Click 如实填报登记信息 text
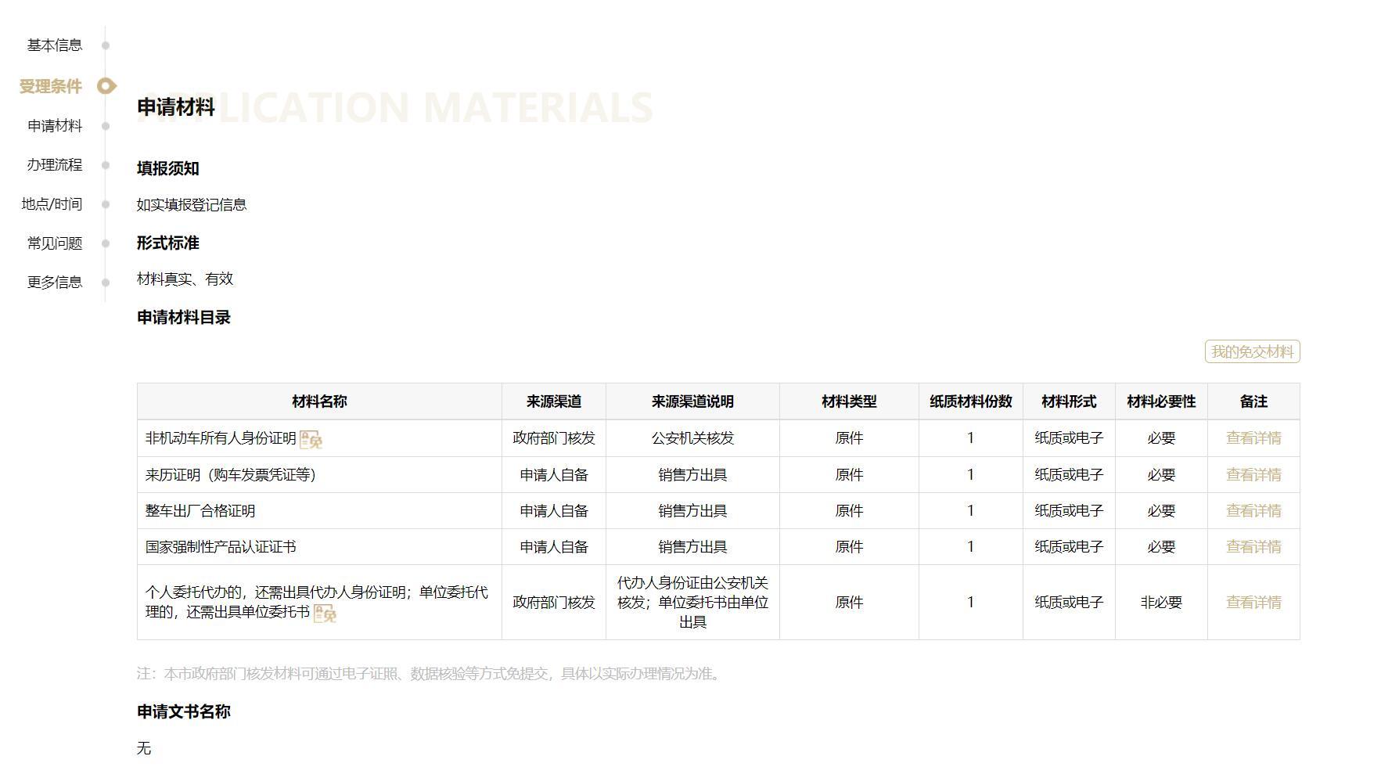Image resolution: width=1381 pixels, height=774 pixels. [x=192, y=204]
